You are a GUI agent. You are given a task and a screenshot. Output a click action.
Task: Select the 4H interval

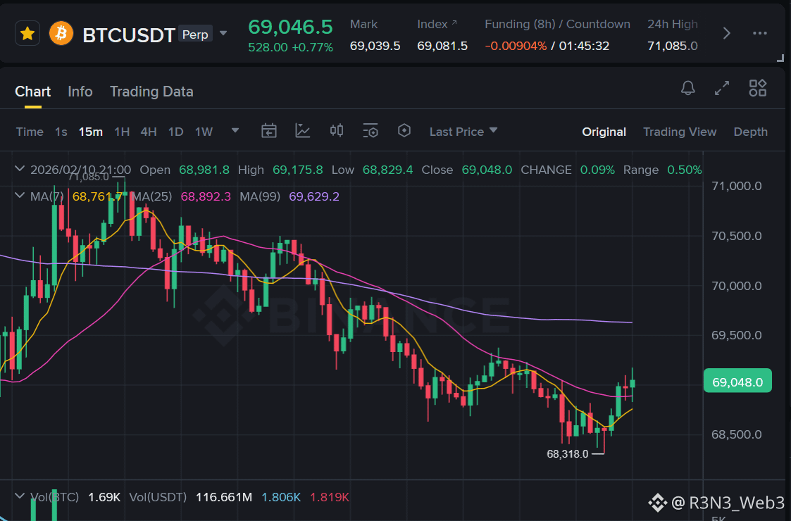tap(149, 132)
